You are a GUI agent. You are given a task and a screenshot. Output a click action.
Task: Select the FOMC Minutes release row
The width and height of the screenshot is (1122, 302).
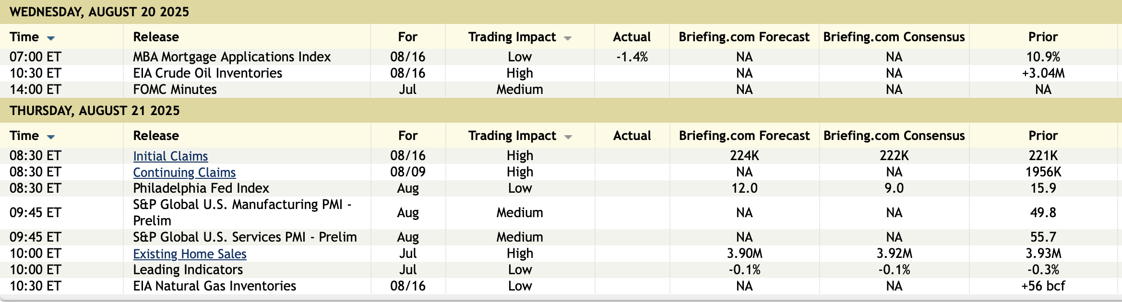[x=175, y=90]
